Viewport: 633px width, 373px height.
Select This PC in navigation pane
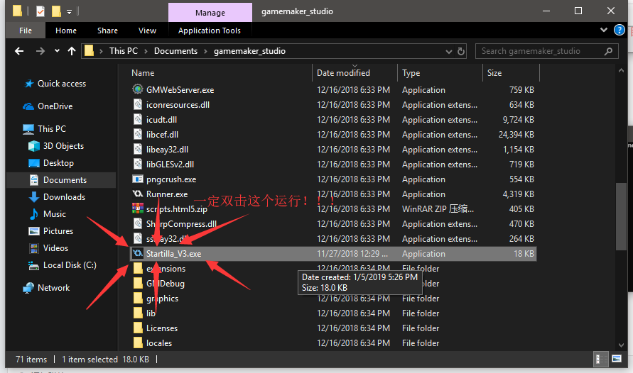[x=45, y=129]
